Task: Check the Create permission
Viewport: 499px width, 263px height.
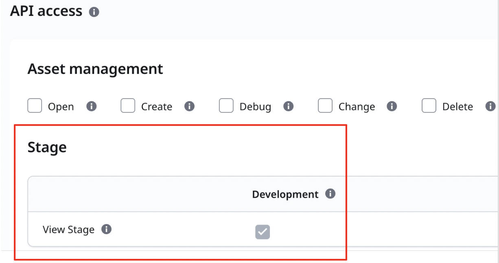Action: point(127,106)
